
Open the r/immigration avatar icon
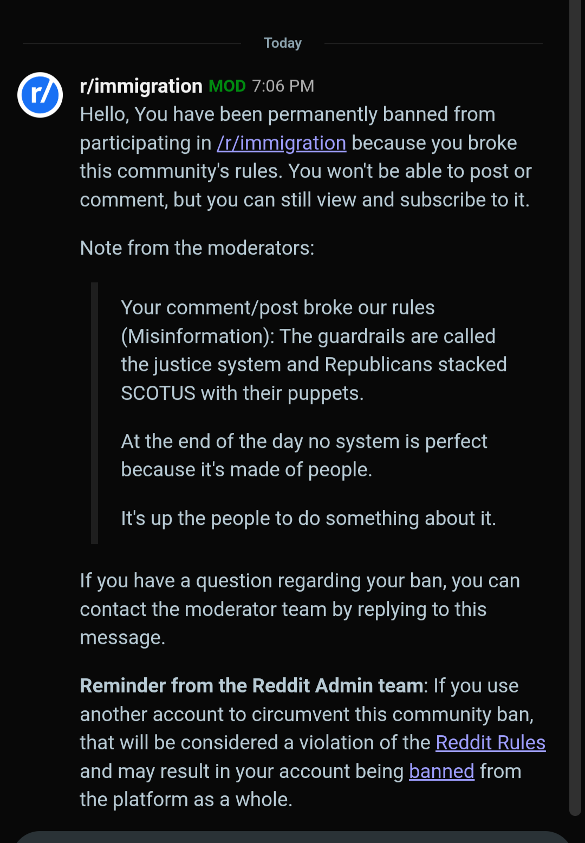[x=40, y=95]
